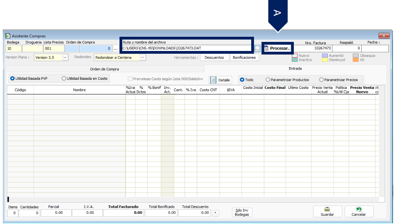The image size is (394, 224).
Task: Click the Sdo Inv Bodegas button
Action: click(x=242, y=213)
